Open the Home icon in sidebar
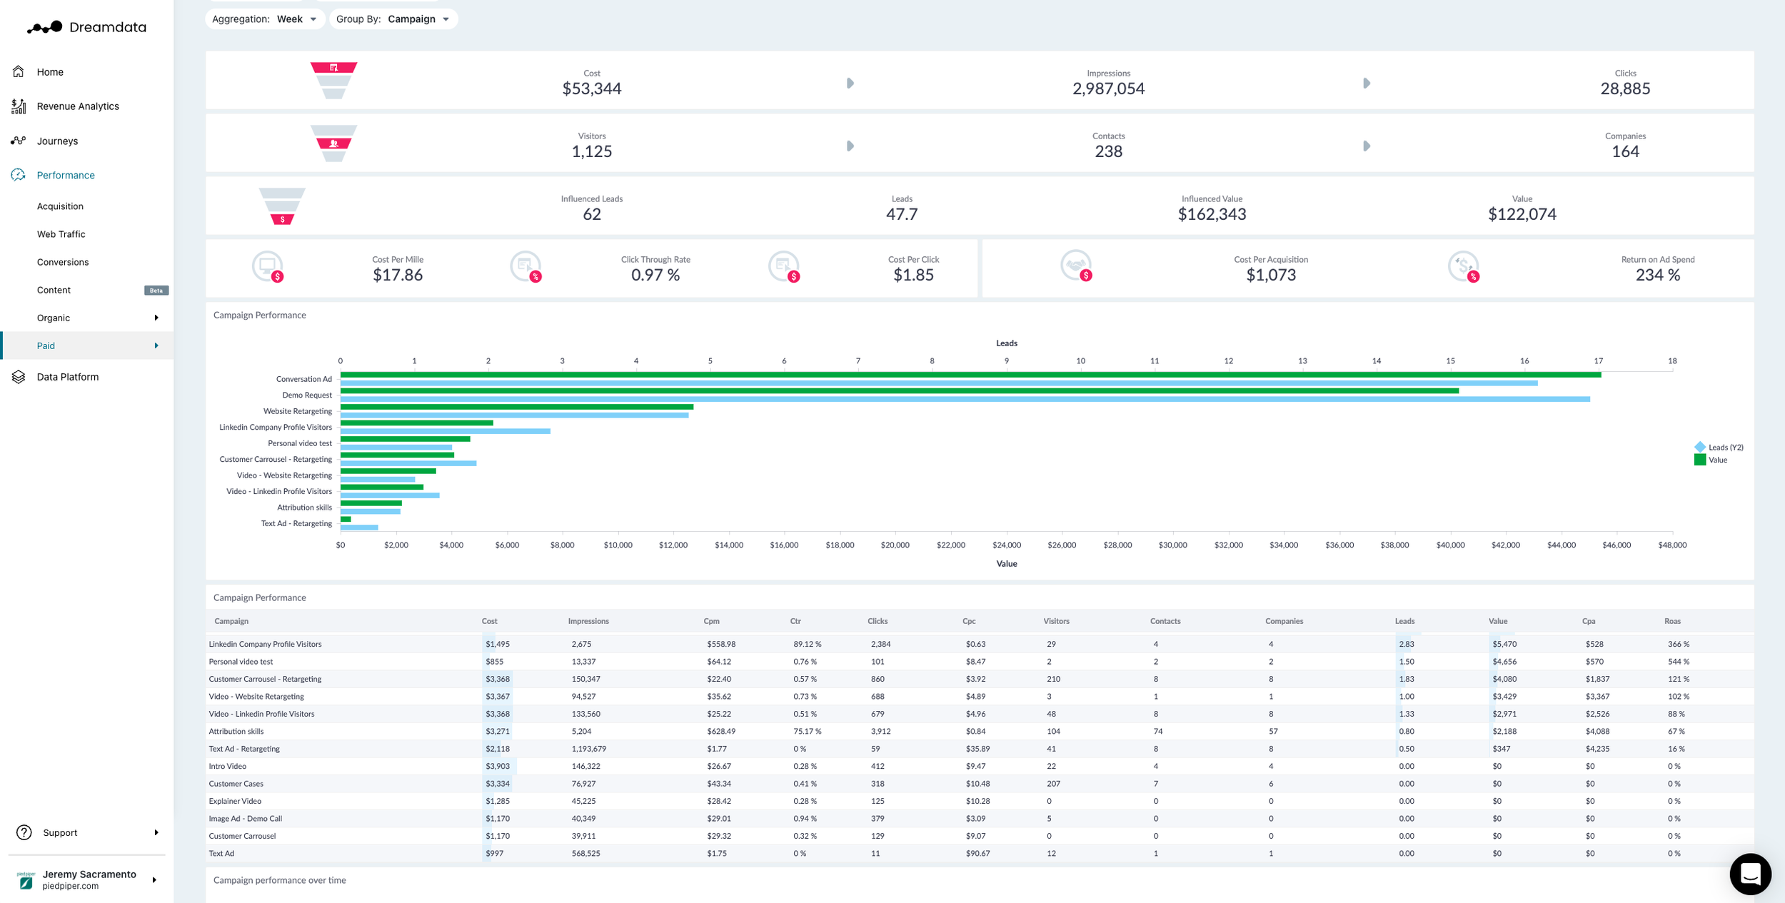Screen dimensions: 1785x903 tap(19, 71)
